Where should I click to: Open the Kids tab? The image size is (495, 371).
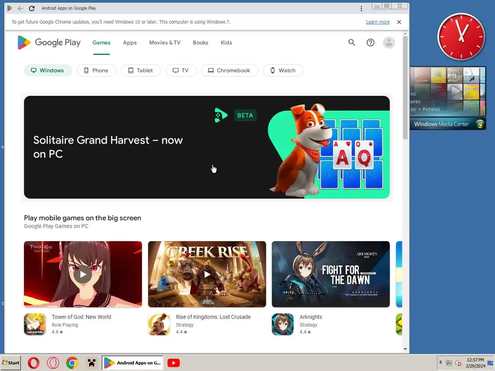tap(226, 43)
